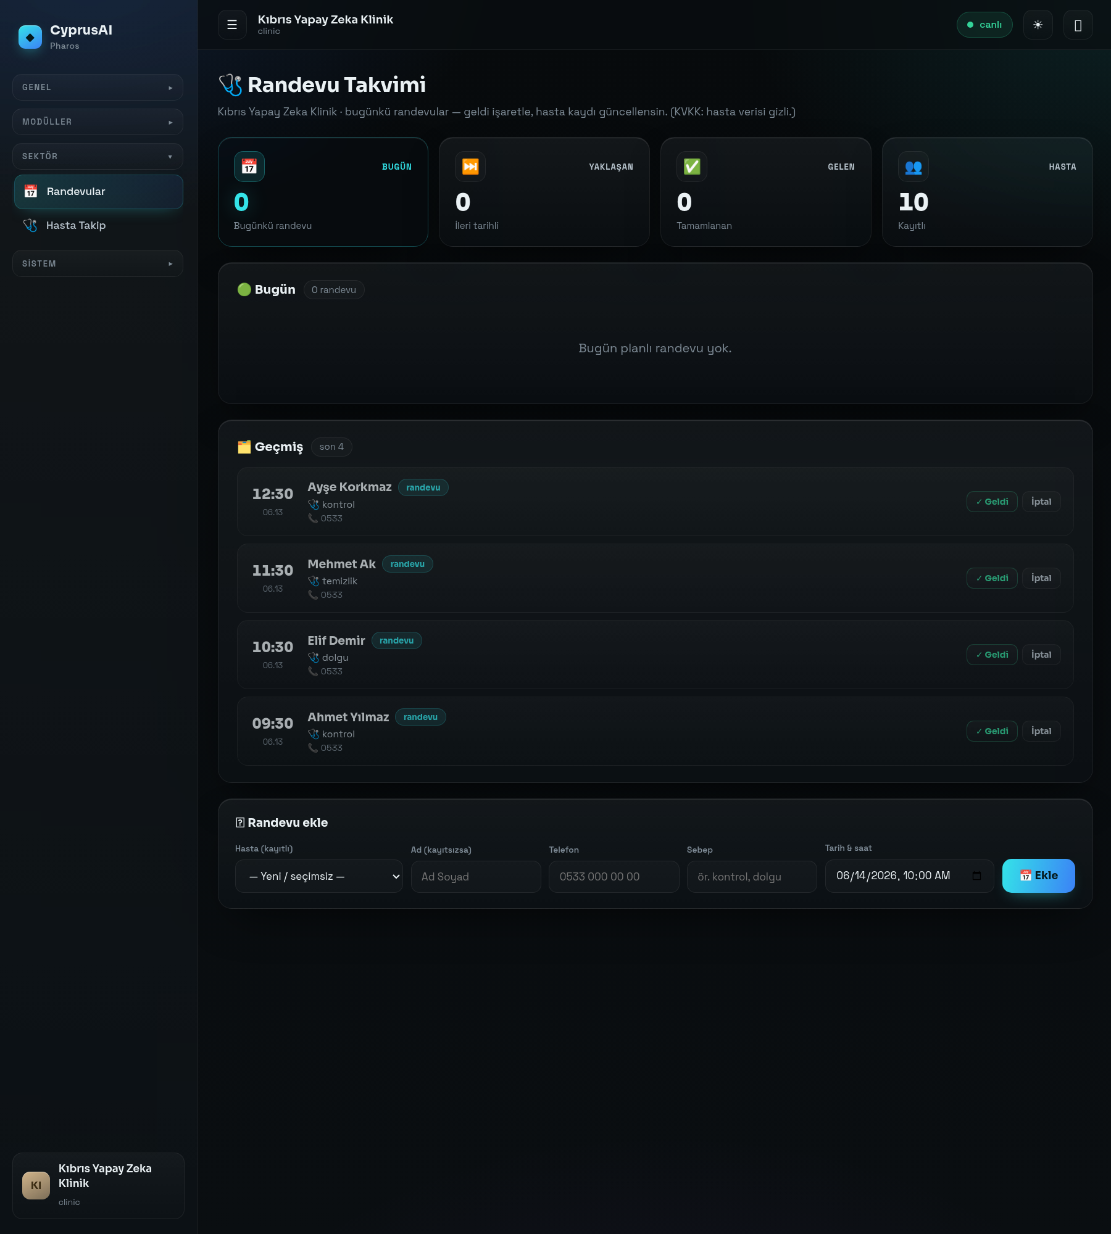Click the KI clinic avatar
Image resolution: width=1111 pixels, height=1234 pixels.
[36, 1185]
